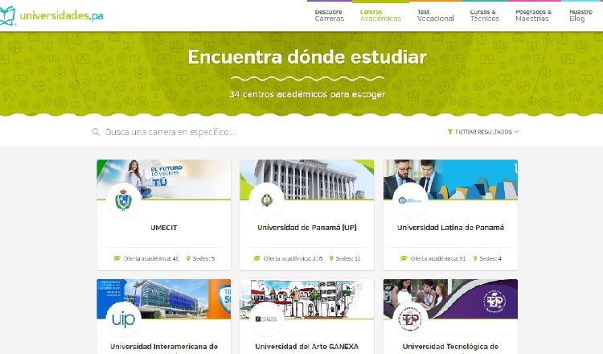Screen dimensions: 603x354
Task: Click the uip circular logo
Action: (124, 319)
